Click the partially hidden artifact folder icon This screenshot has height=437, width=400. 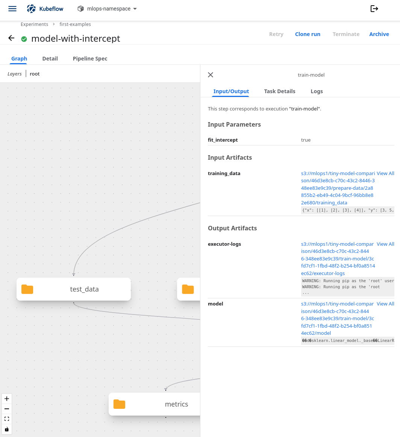188,289
